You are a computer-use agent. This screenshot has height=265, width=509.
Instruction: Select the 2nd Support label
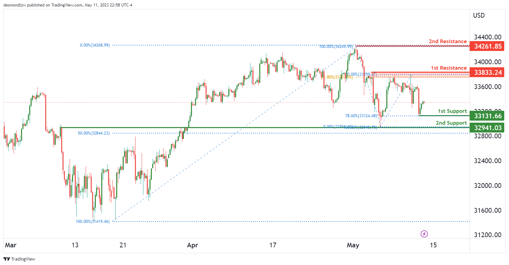click(451, 123)
